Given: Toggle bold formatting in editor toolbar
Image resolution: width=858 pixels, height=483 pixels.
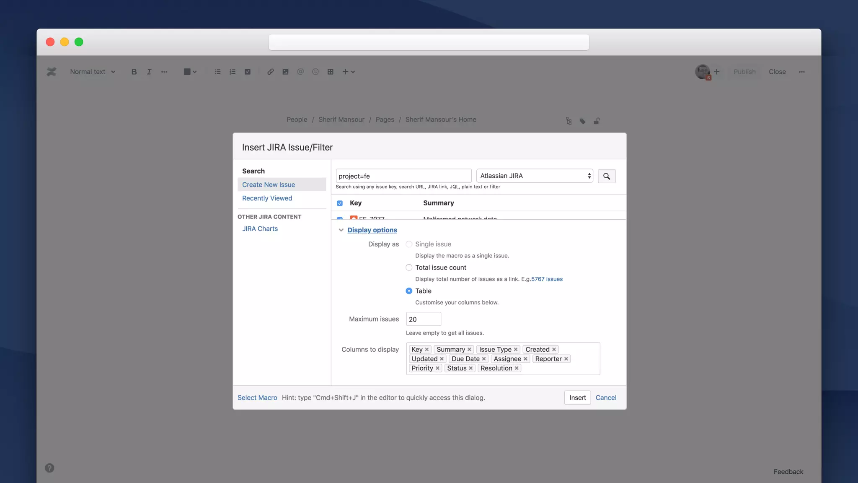Looking at the screenshot, I should pyautogui.click(x=134, y=72).
